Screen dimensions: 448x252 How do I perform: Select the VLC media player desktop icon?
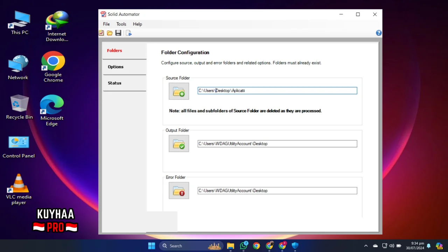tap(19, 189)
